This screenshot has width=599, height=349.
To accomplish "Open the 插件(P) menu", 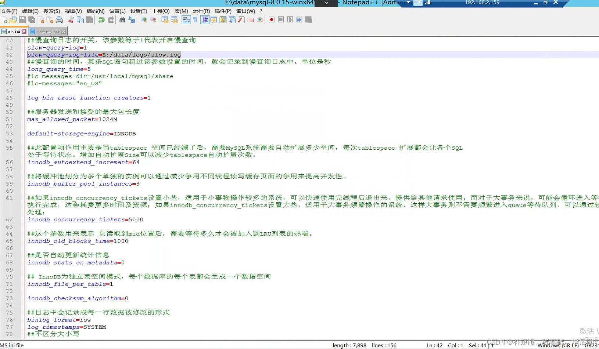I will [x=223, y=11].
